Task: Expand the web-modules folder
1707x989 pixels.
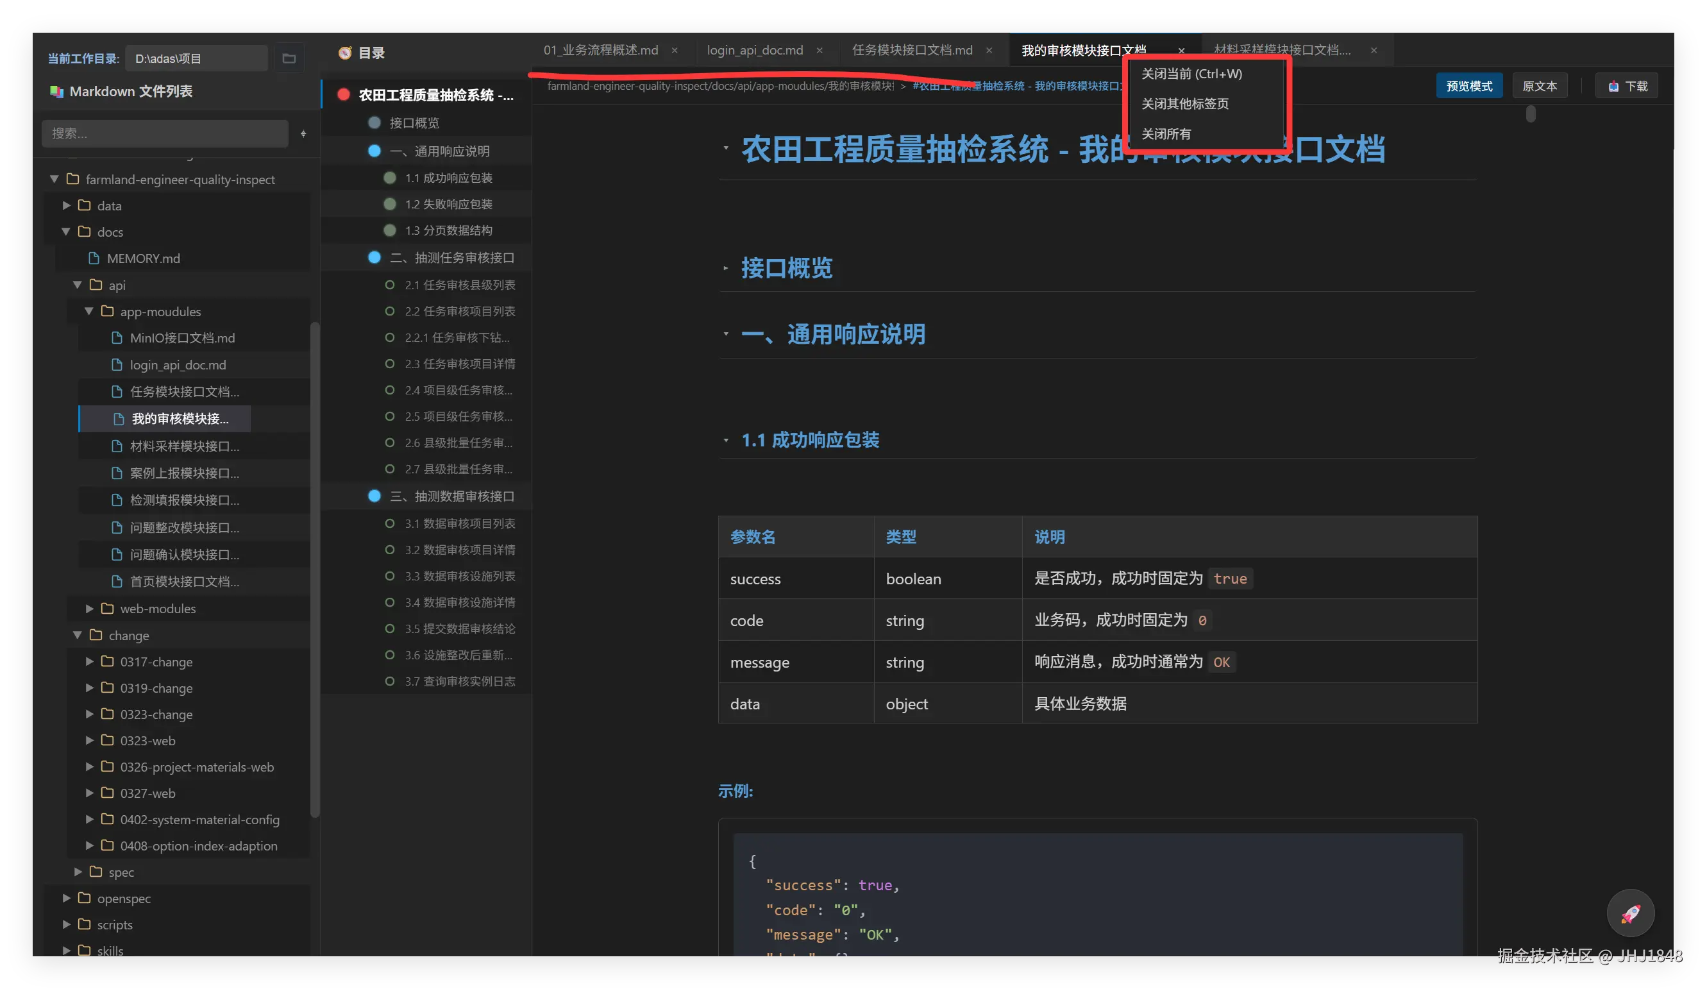Action: (89, 608)
